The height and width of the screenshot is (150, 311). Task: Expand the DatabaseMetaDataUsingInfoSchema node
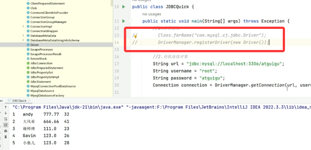coord(23,40)
